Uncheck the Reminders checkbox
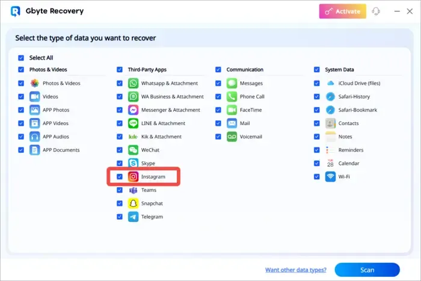The width and height of the screenshot is (421, 281). [x=317, y=150]
